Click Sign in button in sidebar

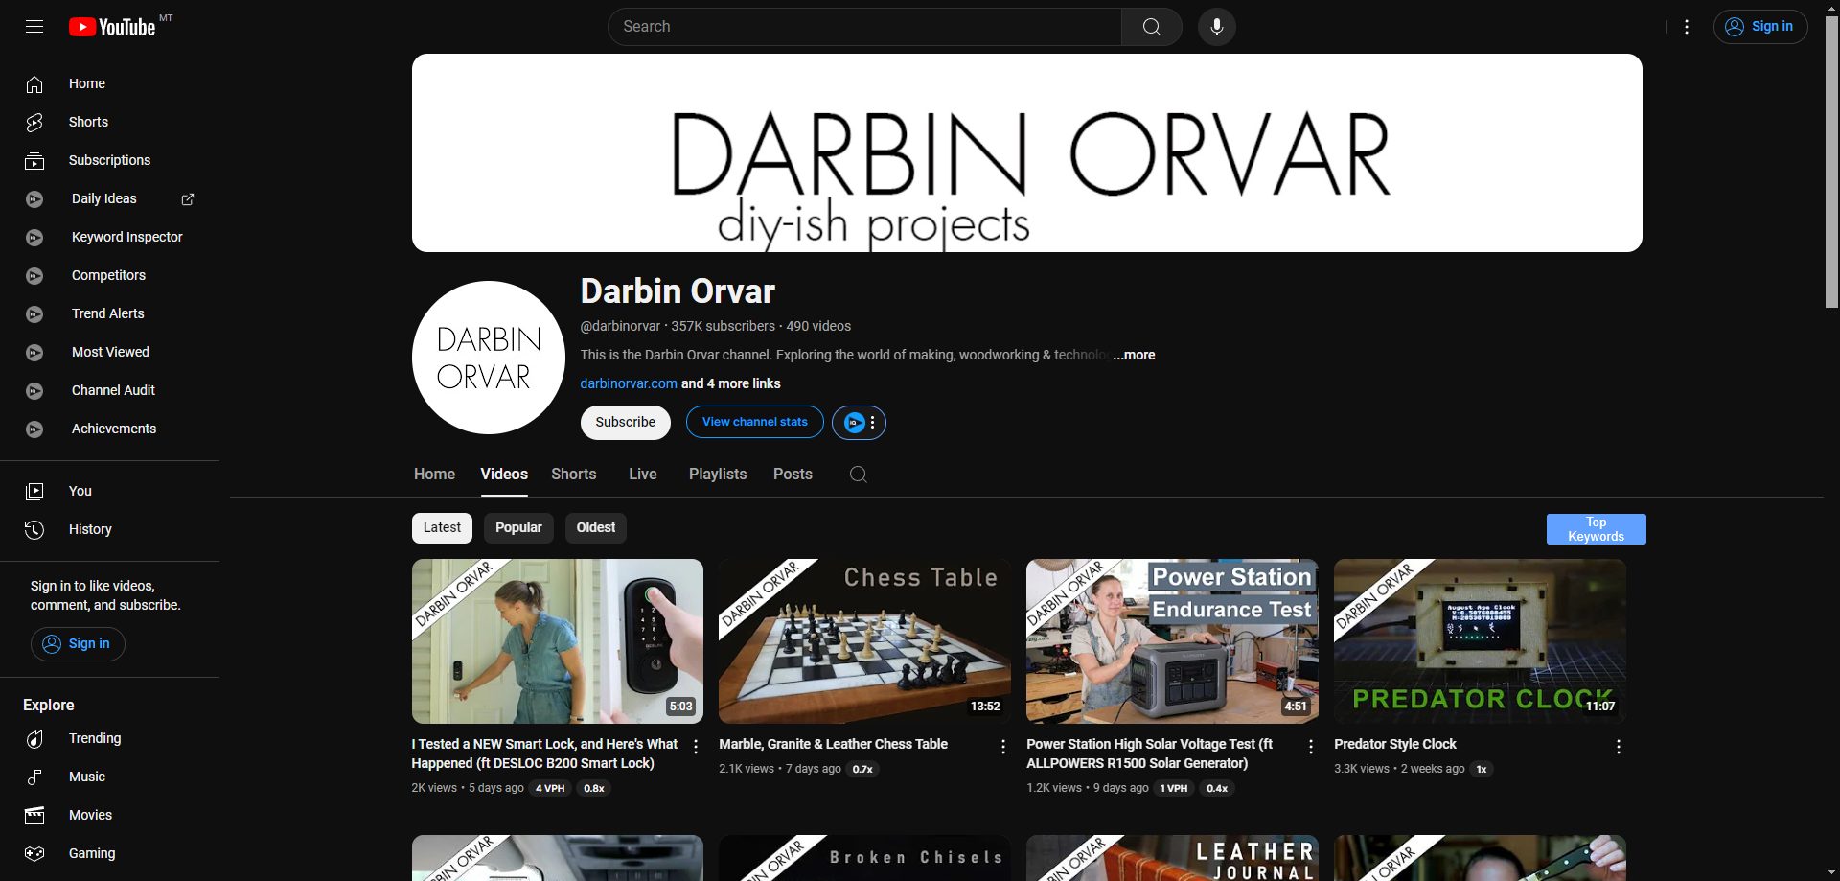[78, 644]
